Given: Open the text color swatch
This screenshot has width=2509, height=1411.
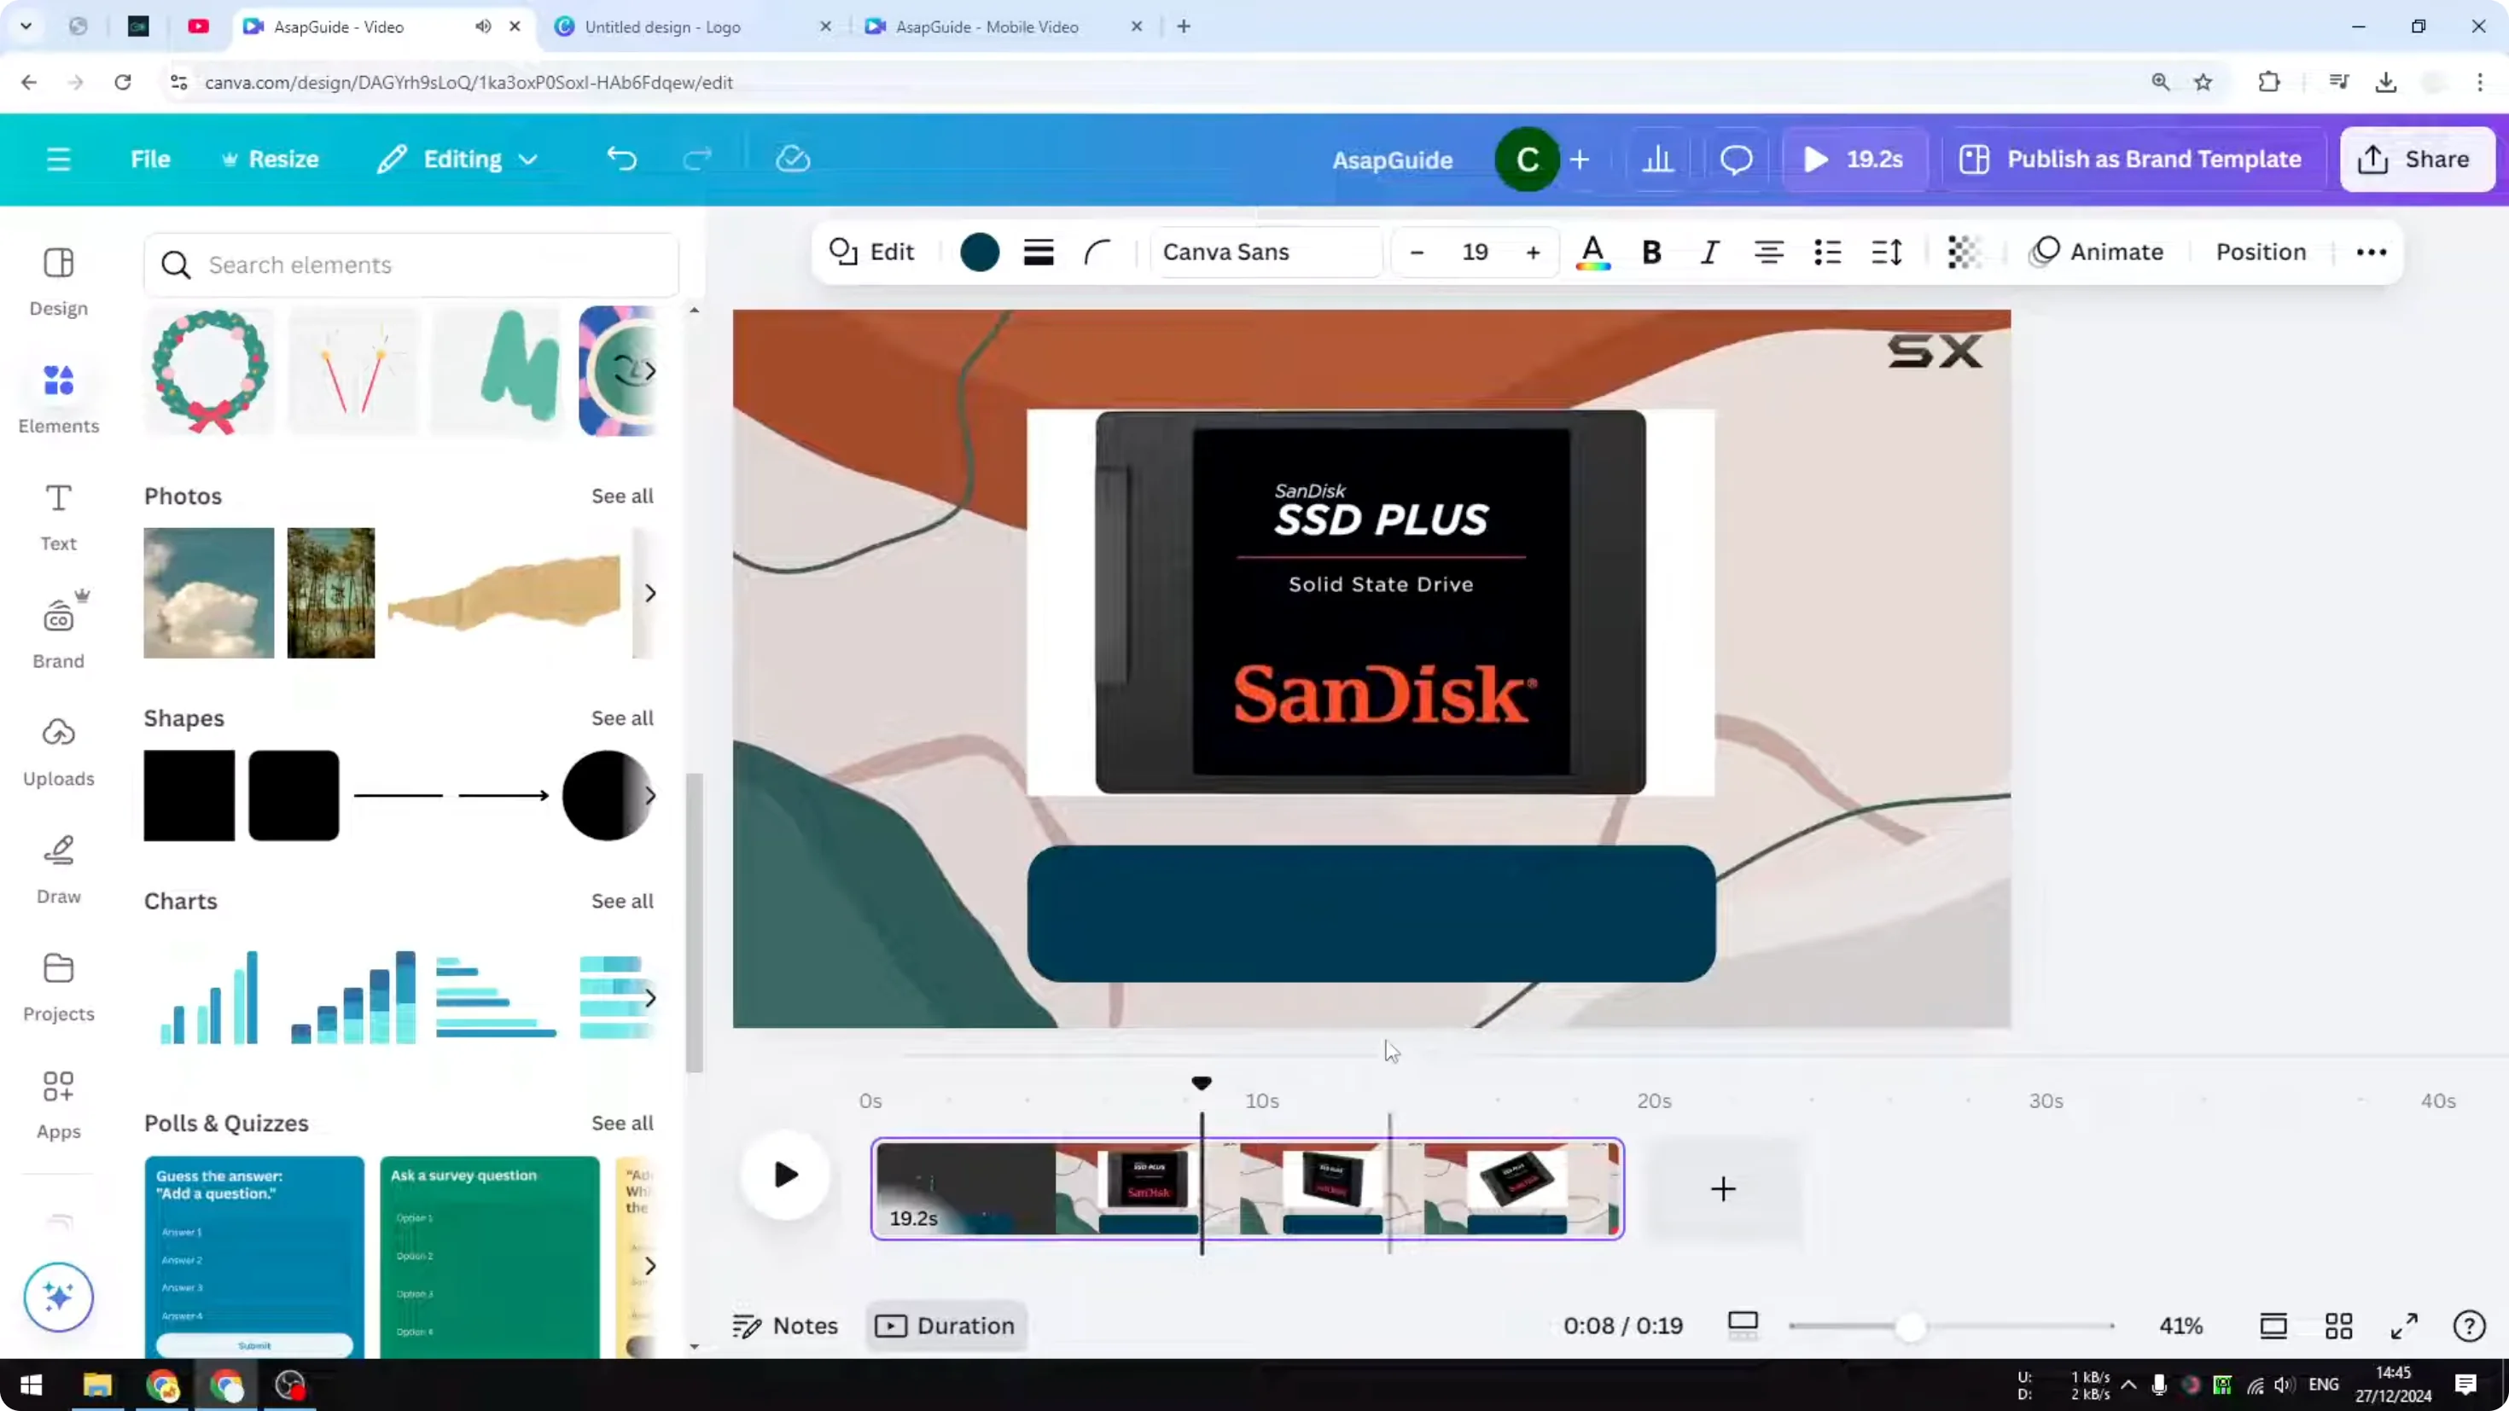Looking at the screenshot, I should coord(1592,252).
